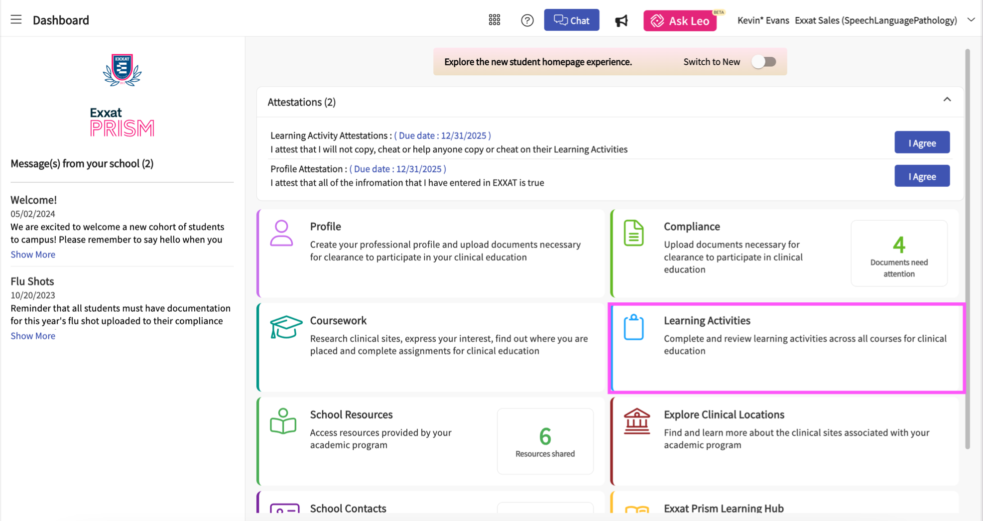Click the Profile person icon
This screenshot has height=521, width=983.
point(281,233)
